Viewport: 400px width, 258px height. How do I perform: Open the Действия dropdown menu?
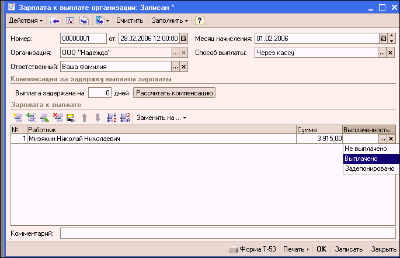tap(25, 20)
